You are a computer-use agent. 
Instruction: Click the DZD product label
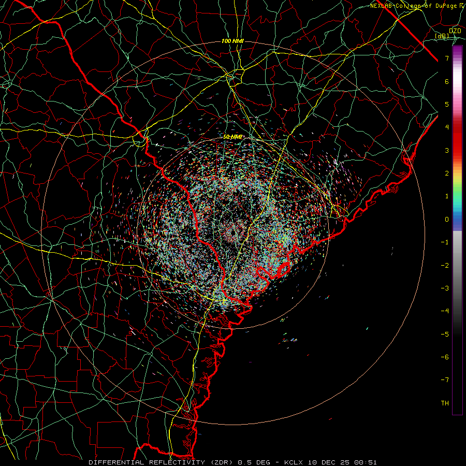coord(455,31)
